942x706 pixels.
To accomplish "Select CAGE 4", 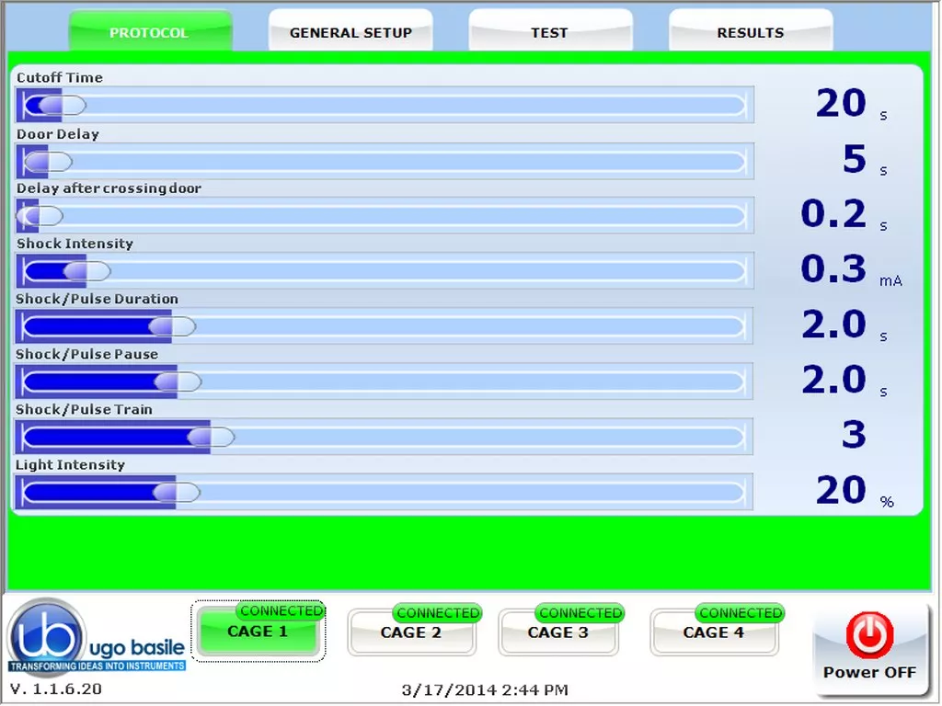I will pyautogui.click(x=715, y=632).
